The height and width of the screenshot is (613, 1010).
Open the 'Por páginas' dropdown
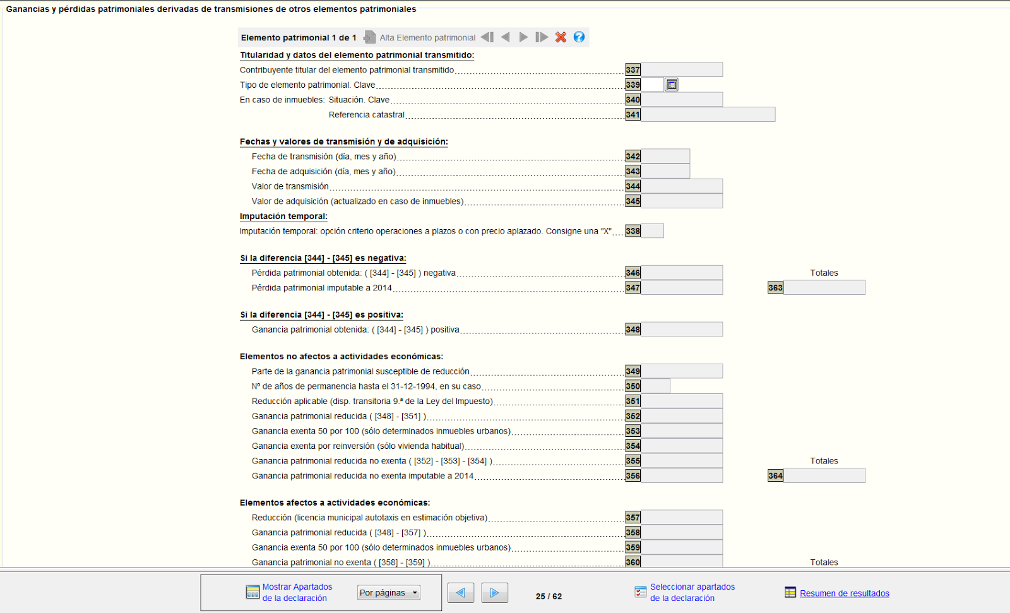[389, 593]
